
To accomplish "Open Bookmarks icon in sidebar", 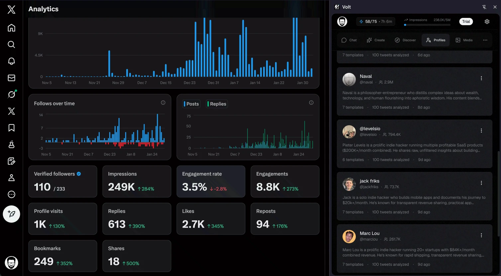I will click(x=12, y=128).
